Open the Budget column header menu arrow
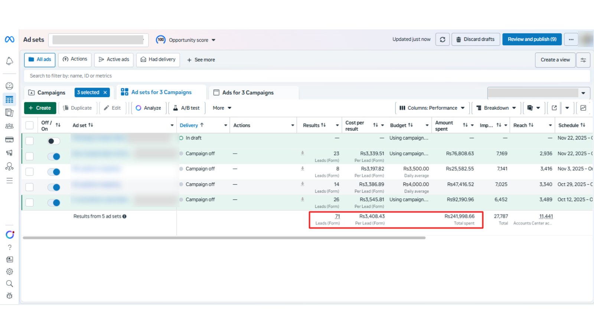 427,125
